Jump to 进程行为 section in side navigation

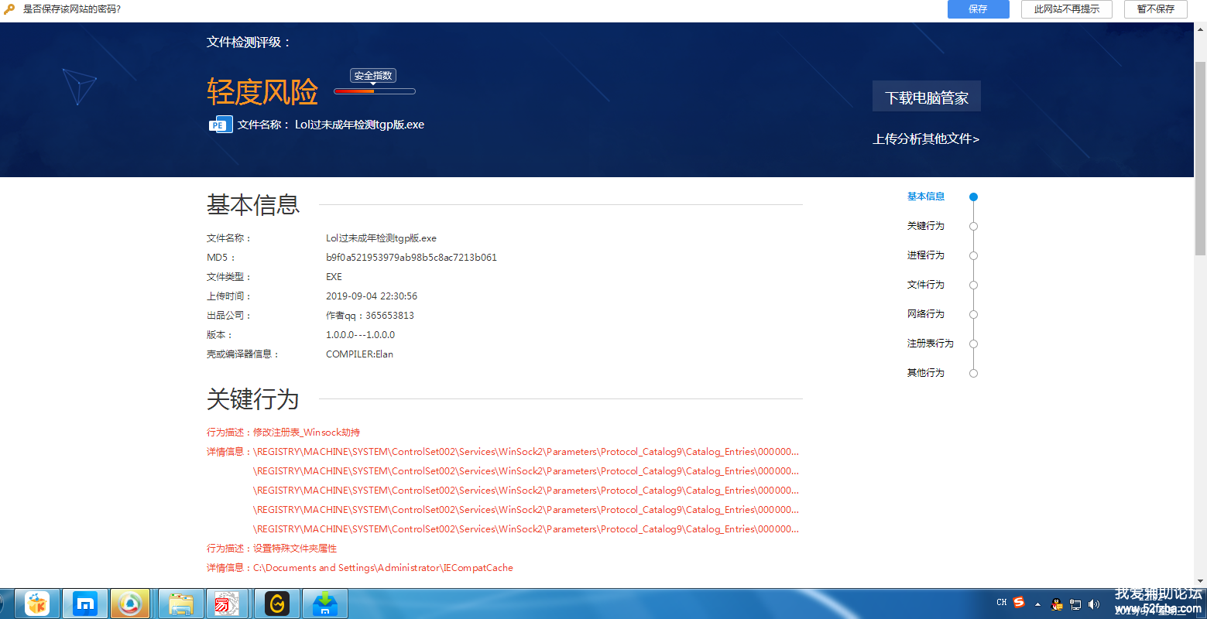point(926,255)
